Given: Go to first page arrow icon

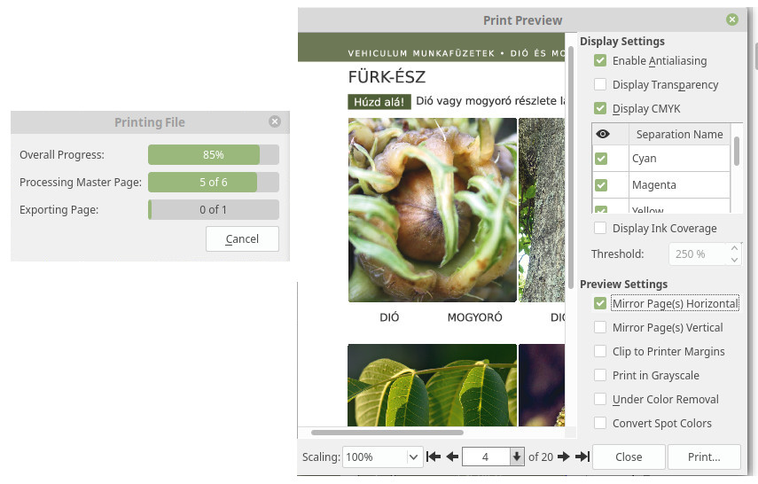Looking at the screenshot, I should click(434, 457).
